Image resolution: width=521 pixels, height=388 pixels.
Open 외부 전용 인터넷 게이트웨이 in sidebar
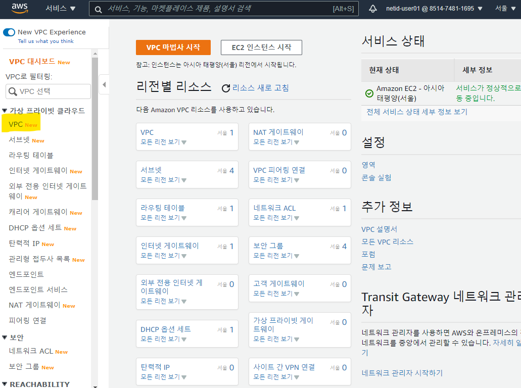[48, 191]
